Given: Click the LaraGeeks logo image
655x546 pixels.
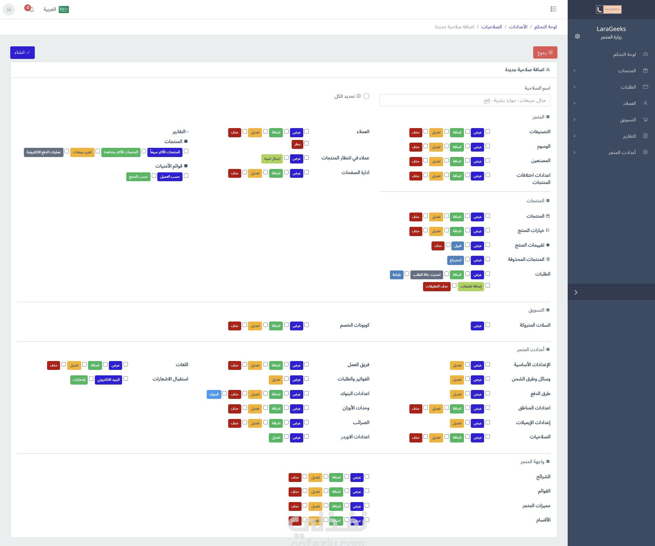Looking at the screenshot, I should click(609, 10).
